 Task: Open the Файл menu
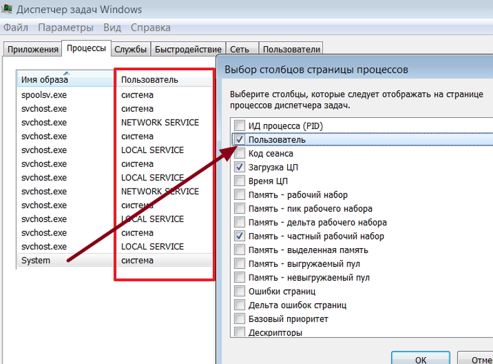(x=16, y=28)
